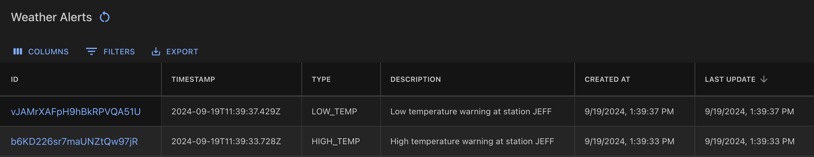The width and height of the screenshot is (814, 157).
Task: Open the EXPORT menu
Action: (x=182, y=52)
